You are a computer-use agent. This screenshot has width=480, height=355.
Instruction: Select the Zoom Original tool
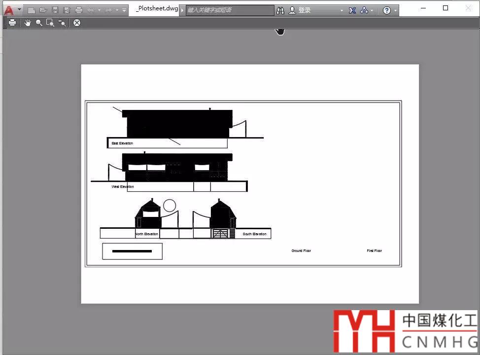62,23
